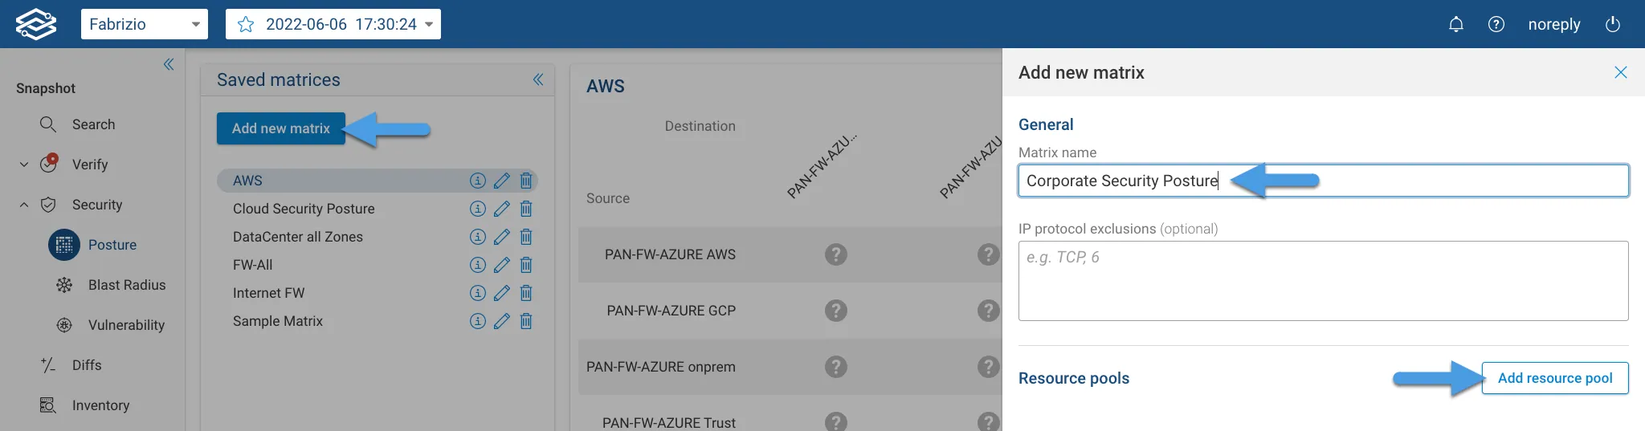Show info for AWS matrix
The image size is (1645, 431).
tap(478, 181)
